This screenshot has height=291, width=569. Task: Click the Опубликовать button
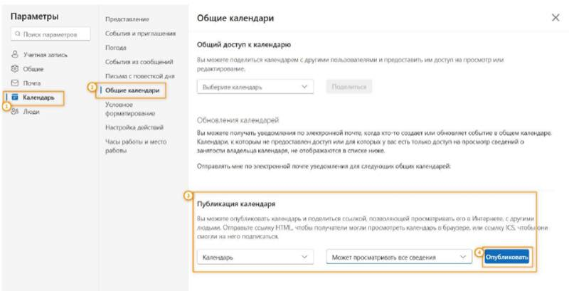pyautogui.click(x=507, y=258)
